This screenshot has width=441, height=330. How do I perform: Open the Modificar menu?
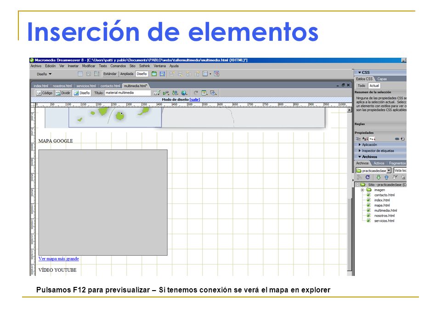(x=89, y=66)
